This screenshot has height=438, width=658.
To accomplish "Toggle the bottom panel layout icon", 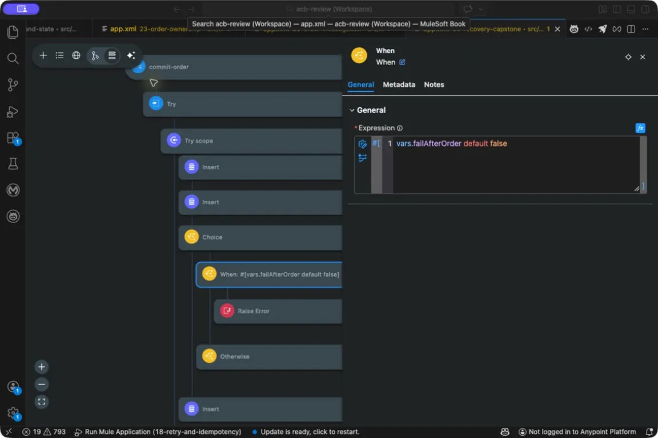I will 631,9.
